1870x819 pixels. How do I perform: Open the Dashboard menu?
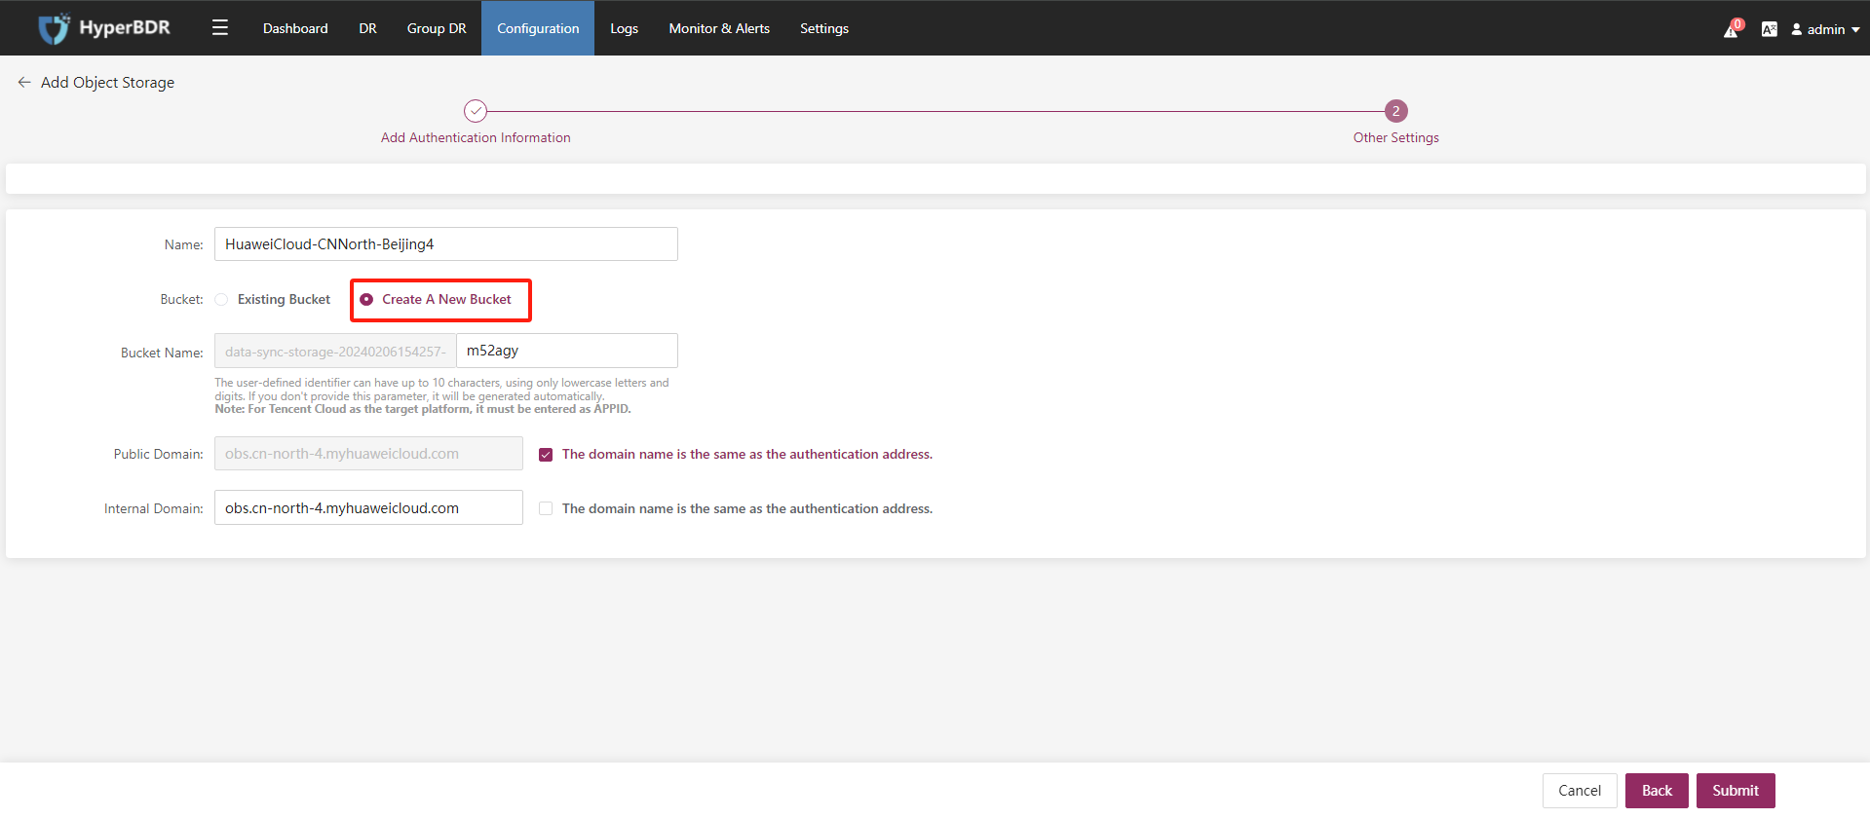[x=295, y=28]
